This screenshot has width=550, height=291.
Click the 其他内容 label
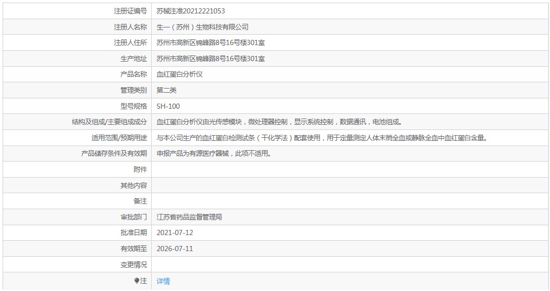pyautogui.click(x=133, y=185)
